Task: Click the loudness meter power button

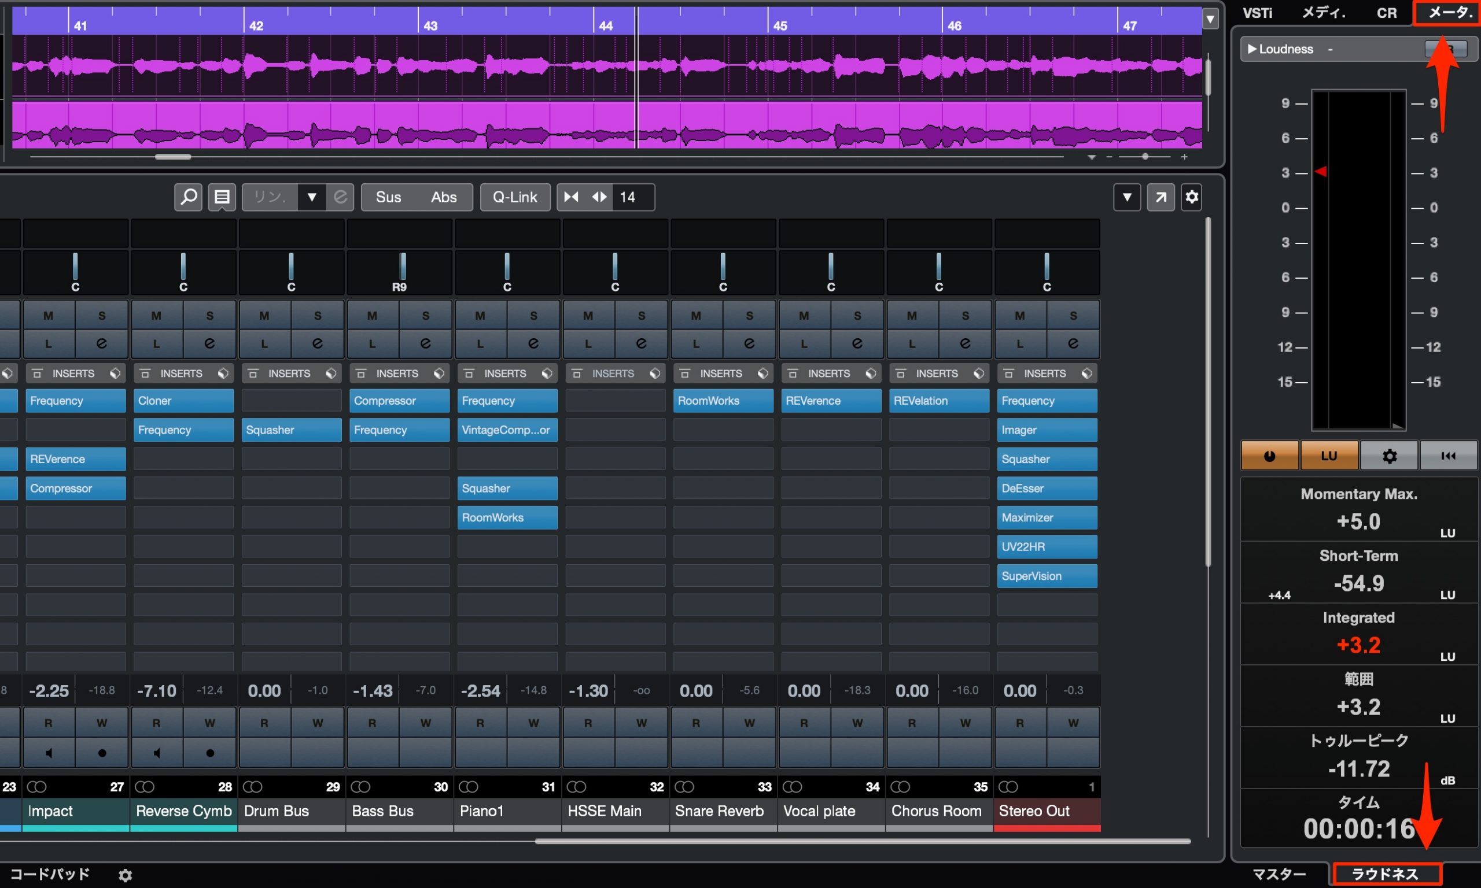Action: pyautogui.click(x=1269, y=456)
